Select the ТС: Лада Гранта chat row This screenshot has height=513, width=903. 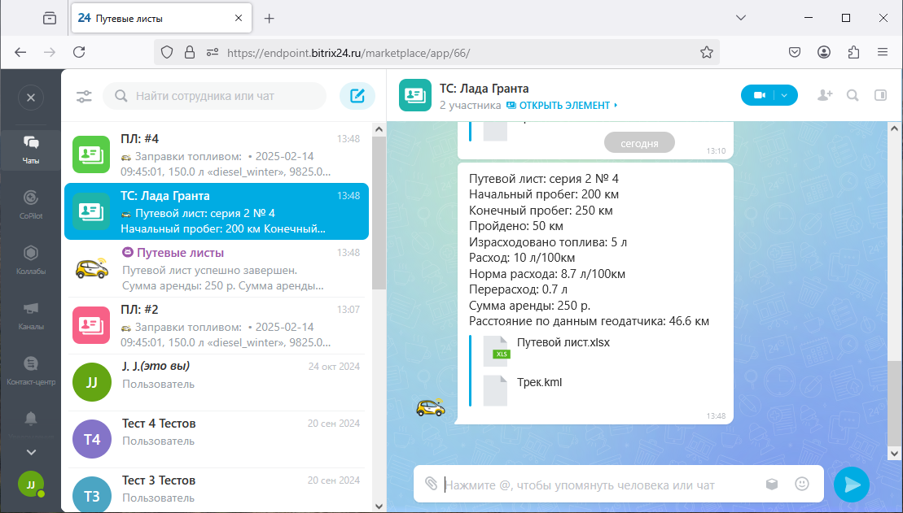tap(217, 211)
